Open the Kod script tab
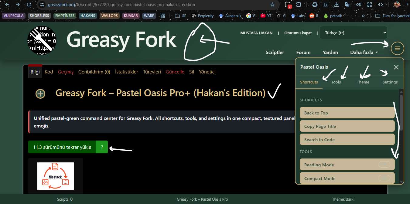This screenshot has height=204, width=410. pos(49,72)
